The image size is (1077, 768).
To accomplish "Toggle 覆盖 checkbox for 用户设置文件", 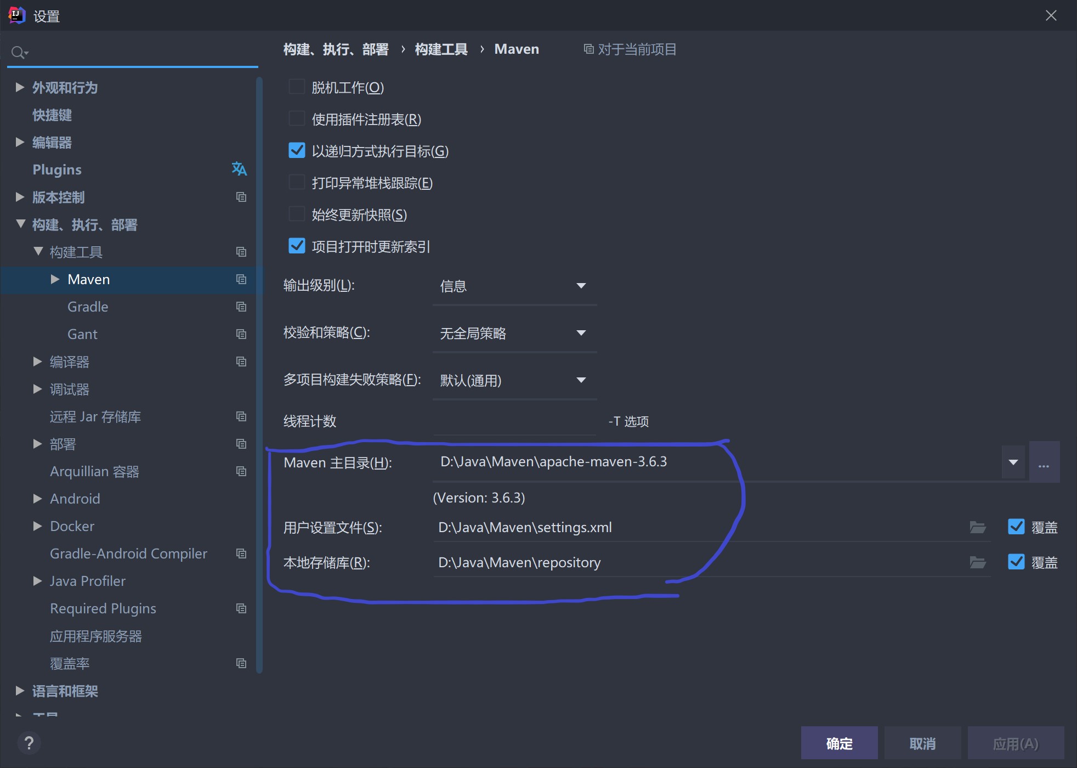I will [1016, 527].
